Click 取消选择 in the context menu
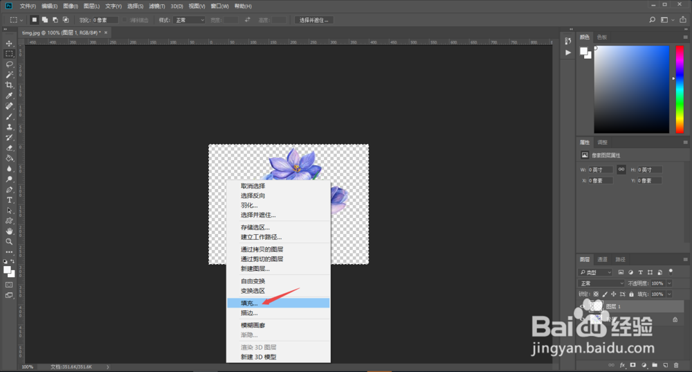 point(278,186)
